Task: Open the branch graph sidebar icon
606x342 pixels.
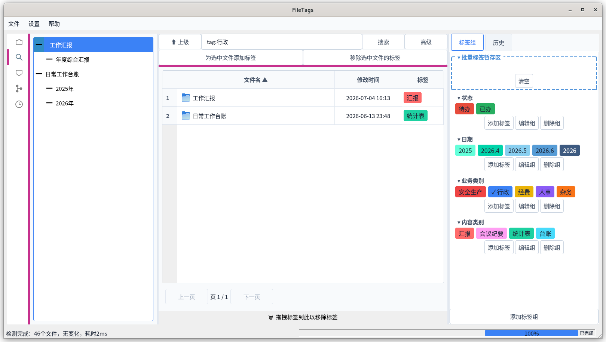Action: point(19,89)
